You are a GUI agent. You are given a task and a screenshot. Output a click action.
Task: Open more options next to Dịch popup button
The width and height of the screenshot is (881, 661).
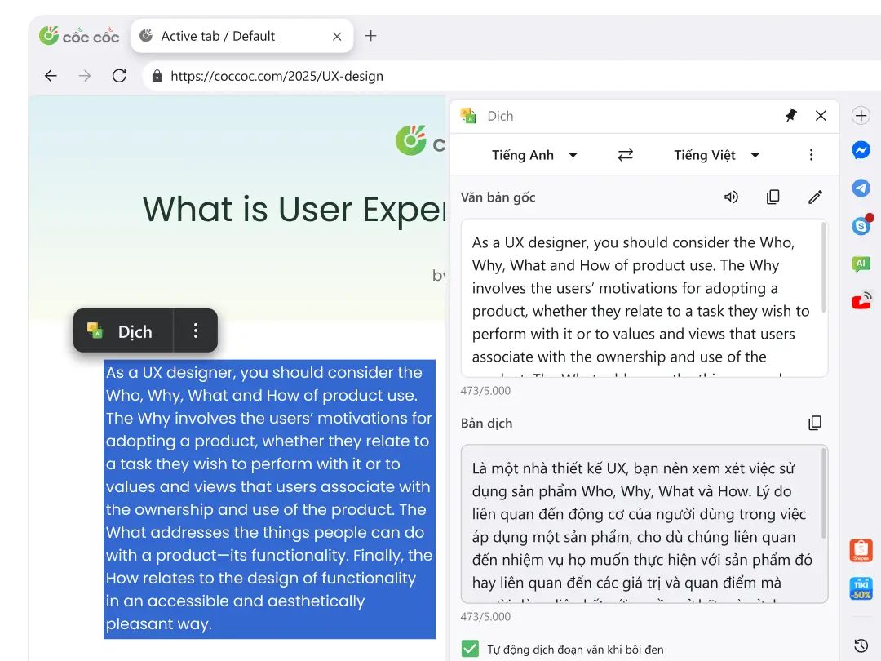click(x=196, y=330)
